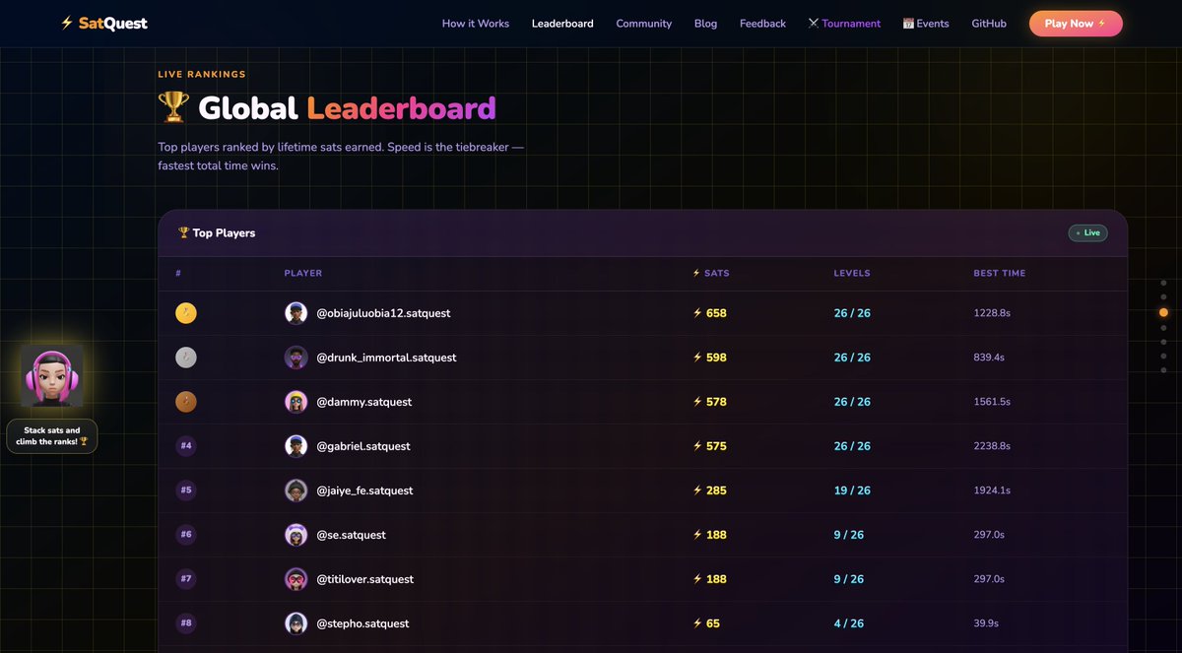Open the Events nav link
The image size is (1182, 653).
click(x=926, y=24)
